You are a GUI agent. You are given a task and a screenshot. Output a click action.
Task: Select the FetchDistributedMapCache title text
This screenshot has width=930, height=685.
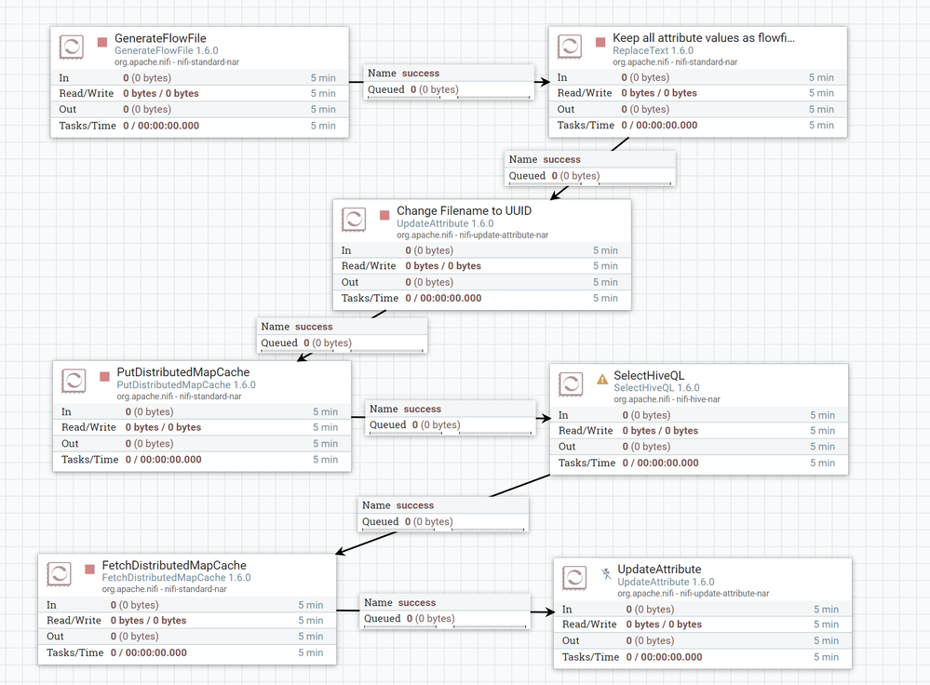tap(174, 565)
